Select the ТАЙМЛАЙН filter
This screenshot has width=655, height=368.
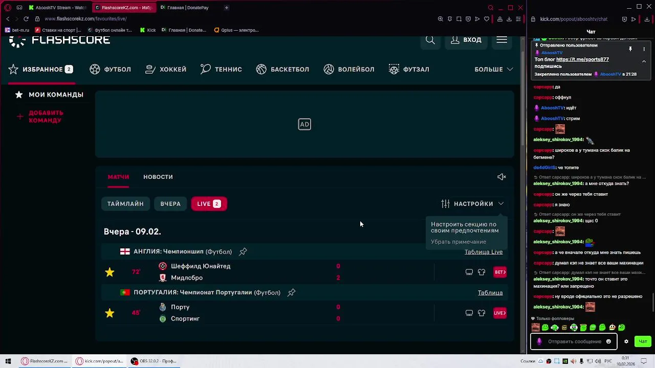125,204
